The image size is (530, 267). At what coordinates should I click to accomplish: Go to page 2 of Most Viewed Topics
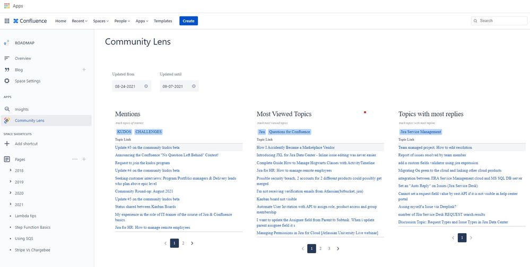pos(320,249)
